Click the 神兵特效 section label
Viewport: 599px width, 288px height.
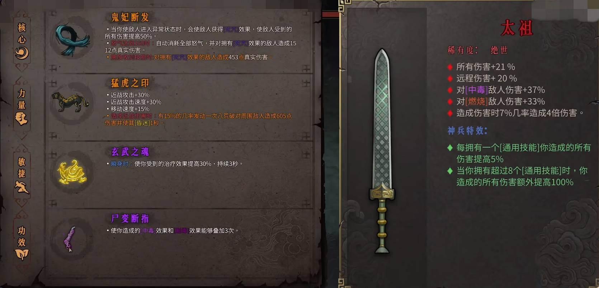pos(467,131)
